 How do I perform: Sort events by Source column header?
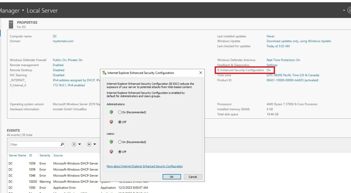click(x=58, y=155)
